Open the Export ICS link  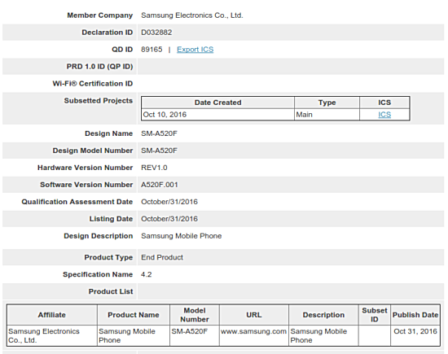coord(195,50)
